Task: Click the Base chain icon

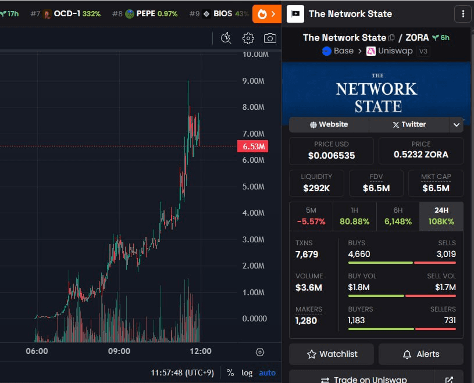Action: [x=326, y=51]
